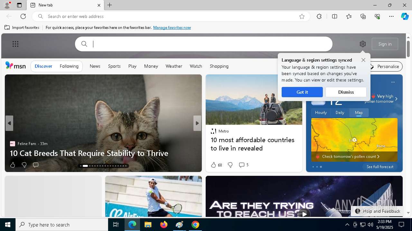
Task: Close the New tab tab
Action: [x=99, y=5]
